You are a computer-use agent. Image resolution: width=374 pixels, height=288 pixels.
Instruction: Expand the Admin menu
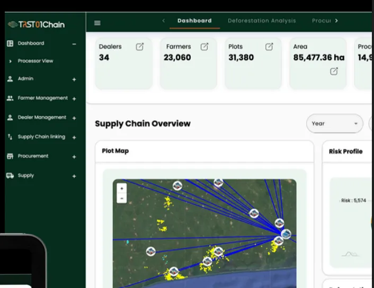pos(74,79)
